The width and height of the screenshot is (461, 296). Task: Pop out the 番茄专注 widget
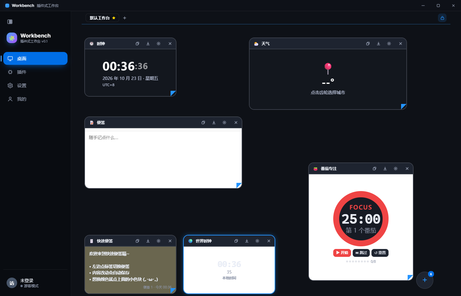[x=374, y=169]
